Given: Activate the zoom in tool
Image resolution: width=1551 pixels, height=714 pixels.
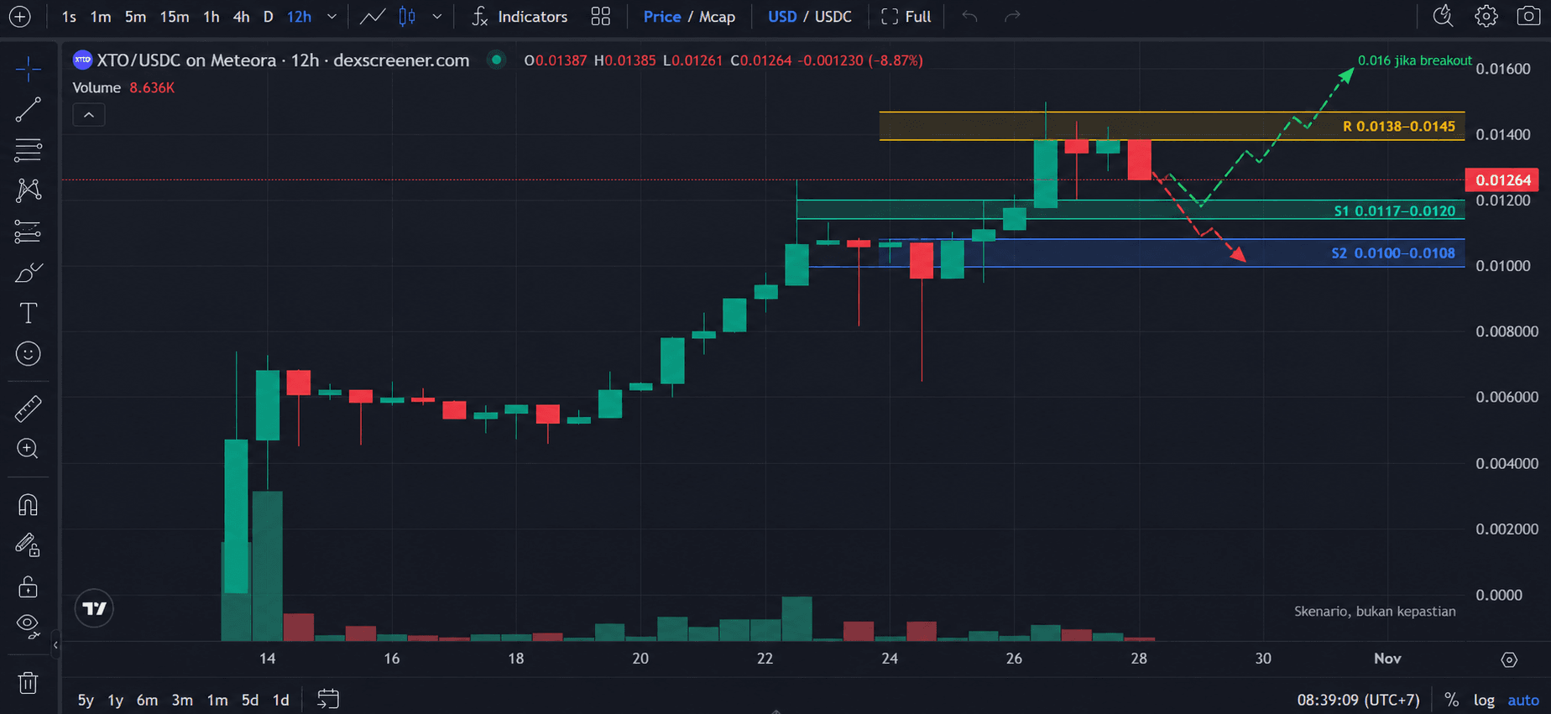Looking at the screenshot, I should click(29, 449).
